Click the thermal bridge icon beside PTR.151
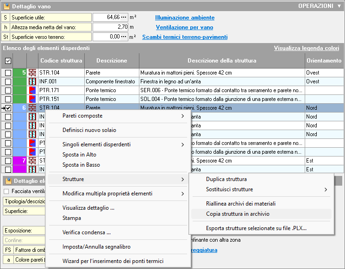Viewport: 345px width, 269px height. [x=32, y=99]
